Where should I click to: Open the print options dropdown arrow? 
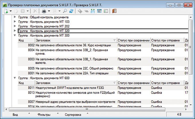(49, 11)
